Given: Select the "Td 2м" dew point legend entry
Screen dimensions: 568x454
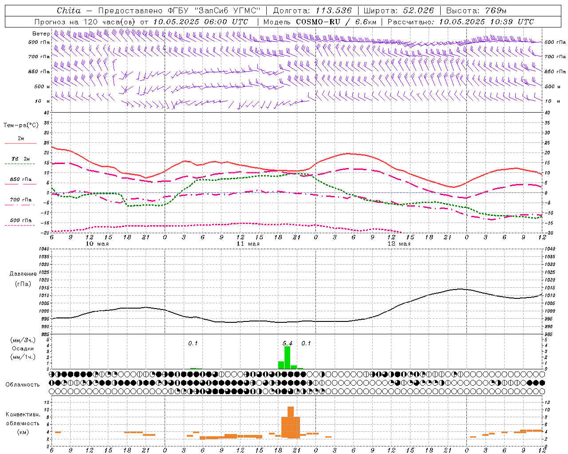Looking at the screenshot, I should coord(20,159).
